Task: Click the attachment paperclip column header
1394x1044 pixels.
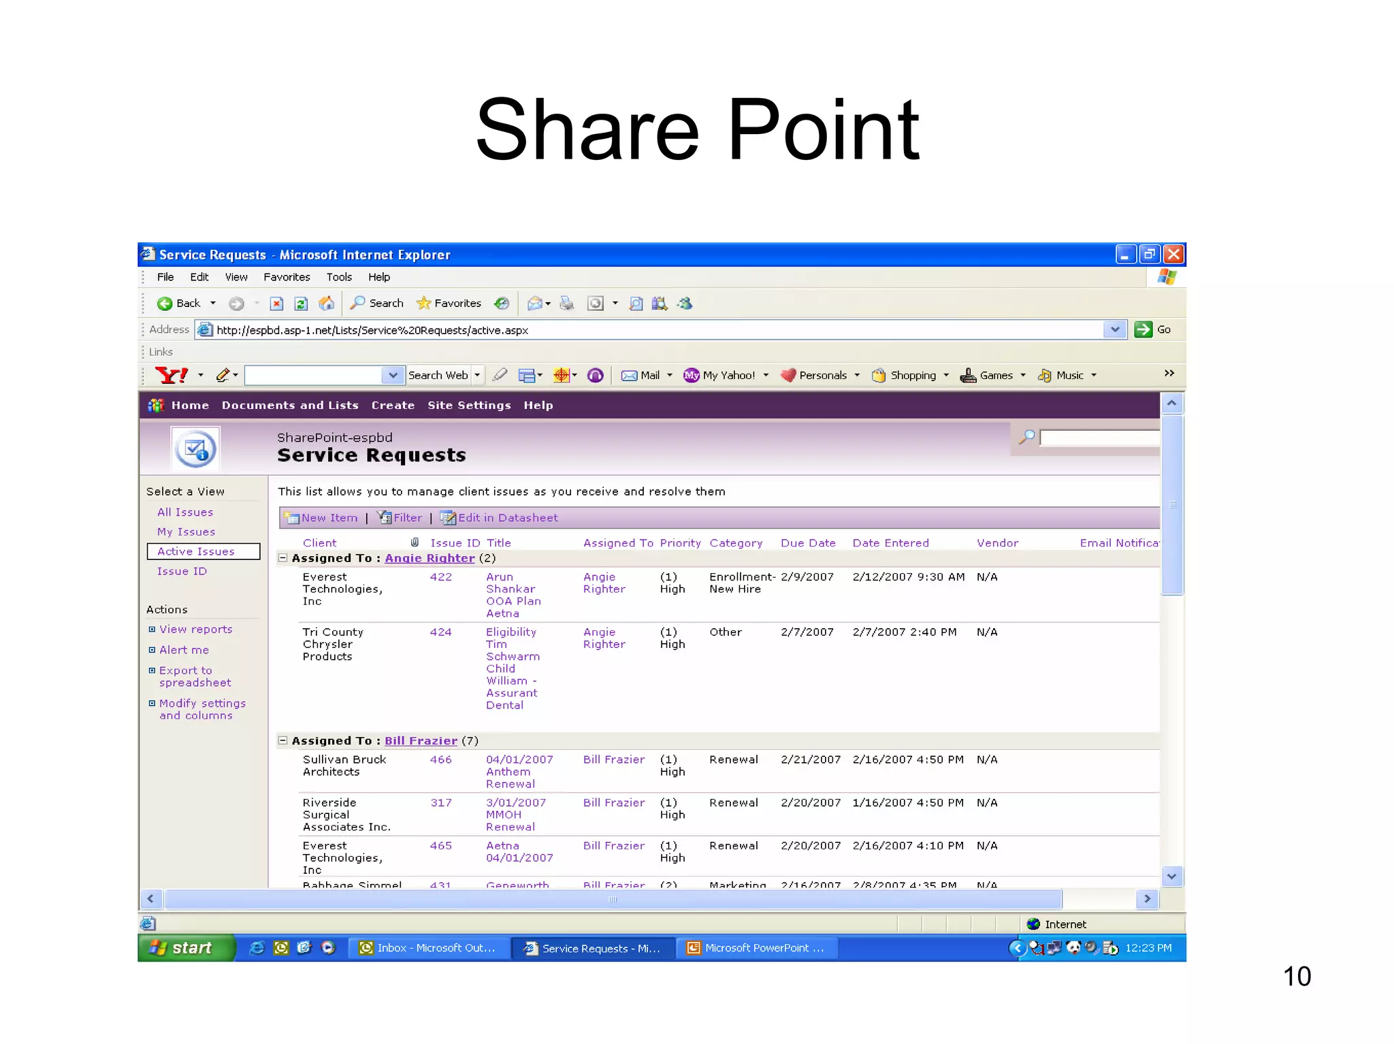Action: tap(415, 542)
